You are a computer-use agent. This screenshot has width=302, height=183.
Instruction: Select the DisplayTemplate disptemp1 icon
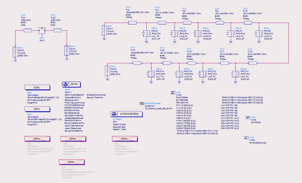tap(142, 103)
